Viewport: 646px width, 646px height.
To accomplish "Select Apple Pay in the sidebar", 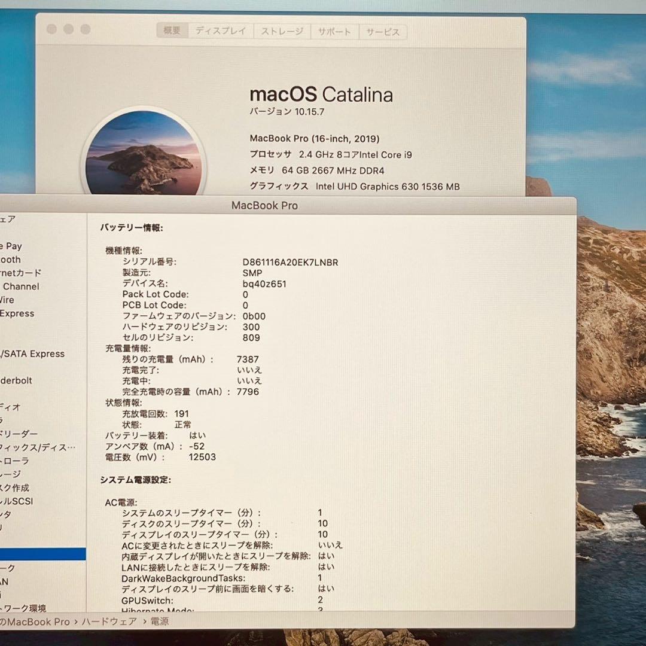I will click(11, 246).
